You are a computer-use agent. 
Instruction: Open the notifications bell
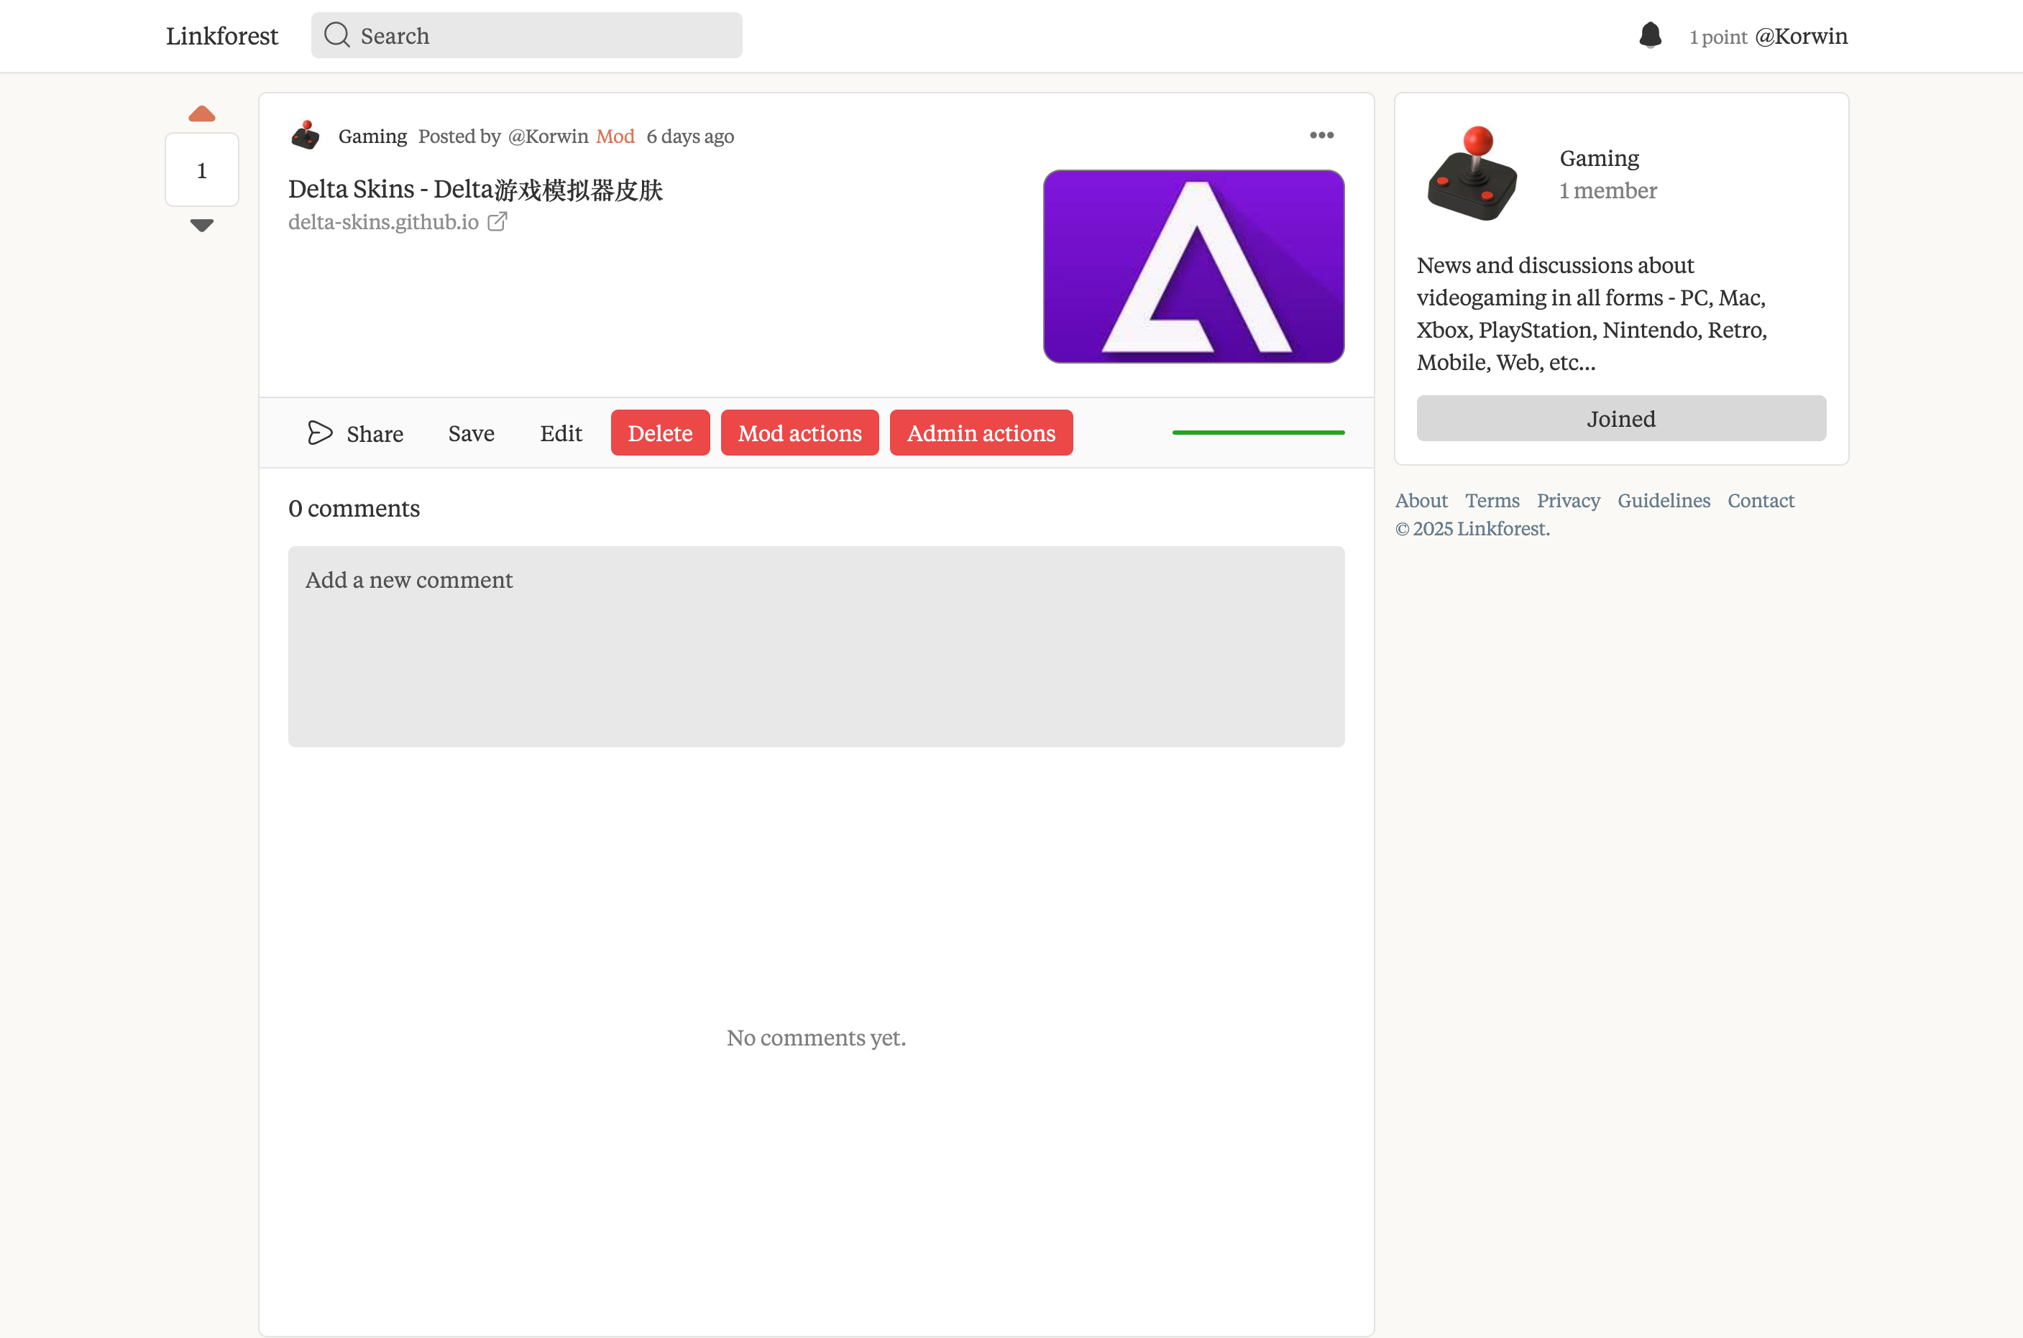click(x=1650, y=35)
